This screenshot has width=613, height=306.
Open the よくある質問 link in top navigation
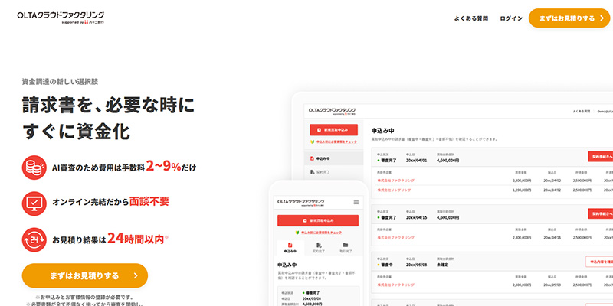click(471, 18)
